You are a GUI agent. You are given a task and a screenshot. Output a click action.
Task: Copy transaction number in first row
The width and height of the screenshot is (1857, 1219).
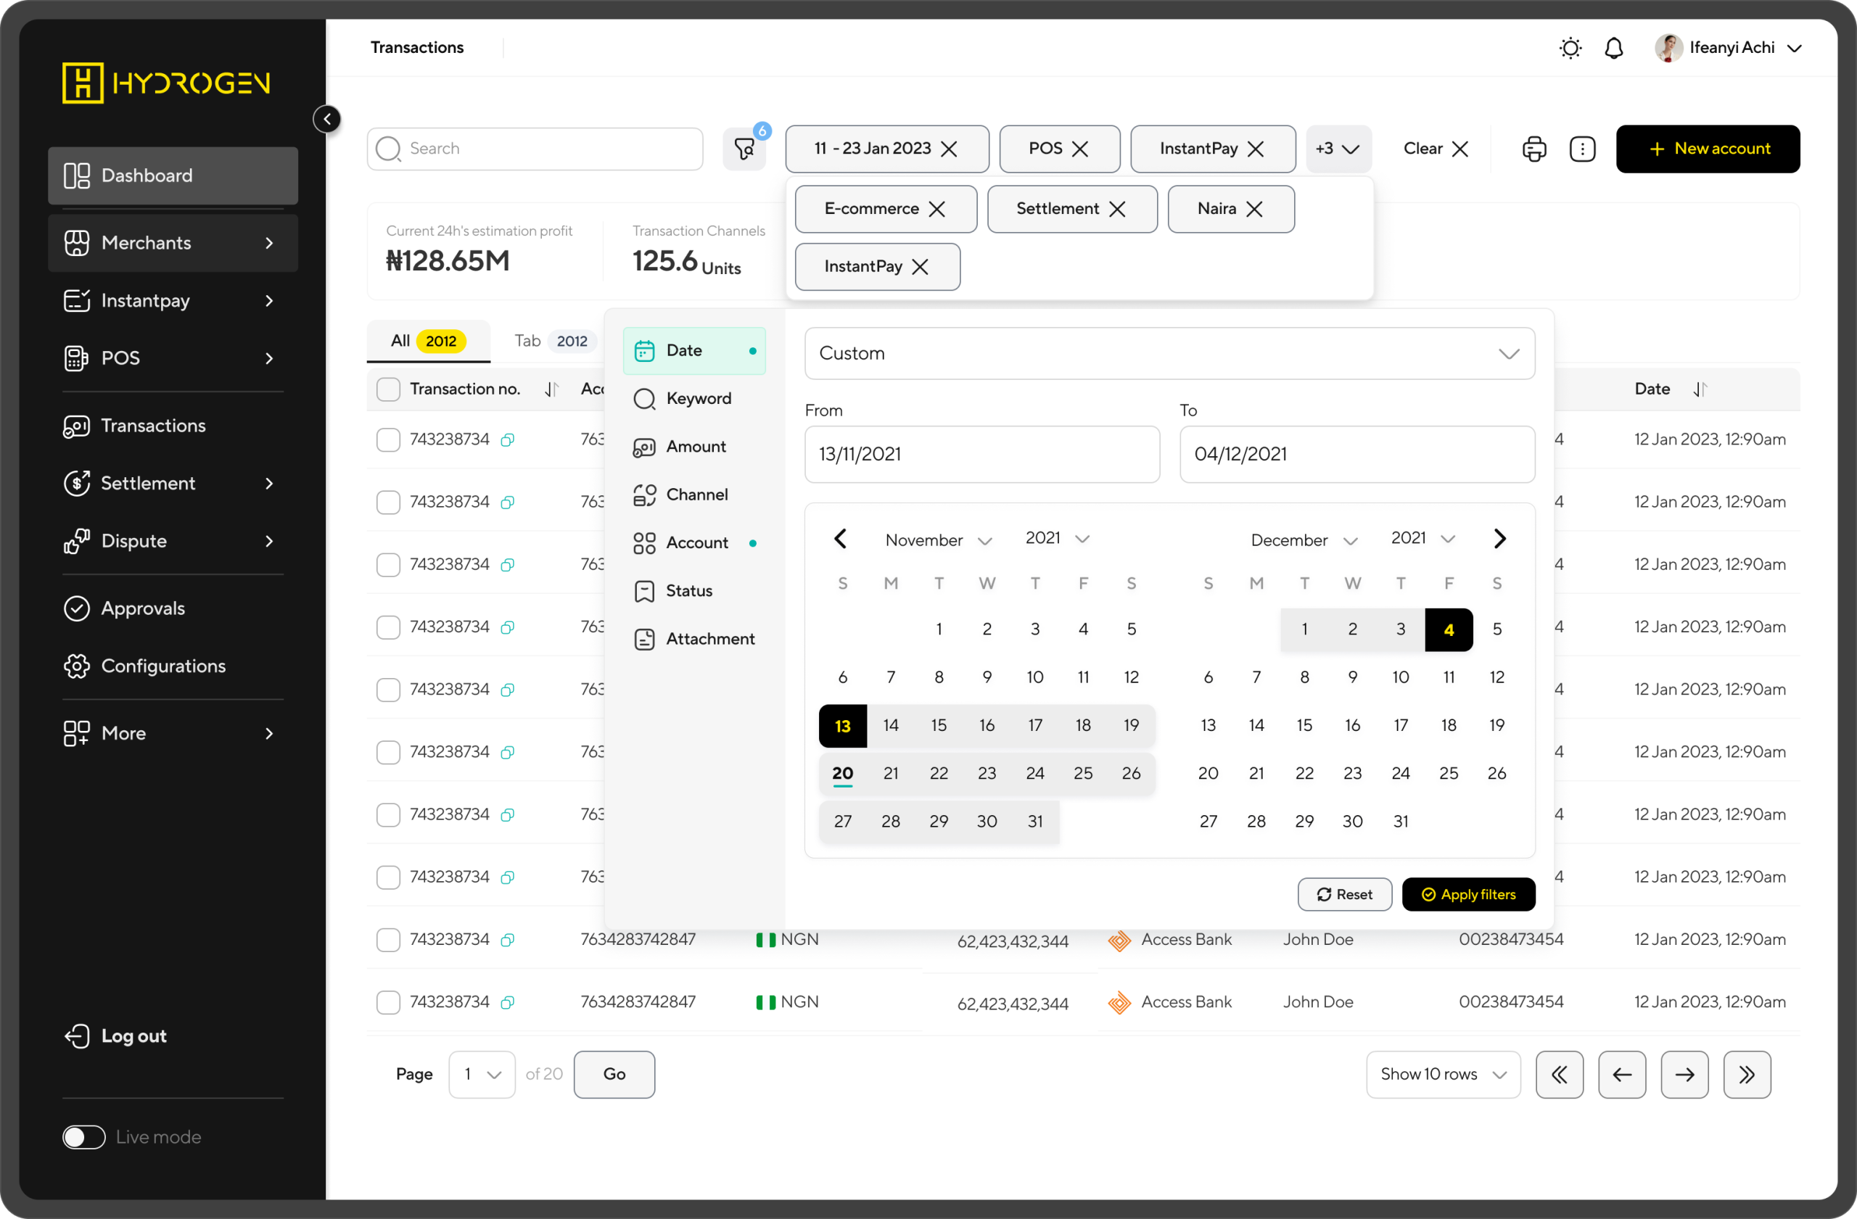[x=507, y=440]
